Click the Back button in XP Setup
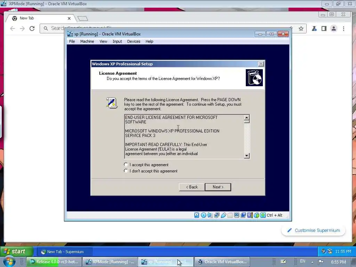The width and height of the screenshot is (356, 267). tap(192, 187)
